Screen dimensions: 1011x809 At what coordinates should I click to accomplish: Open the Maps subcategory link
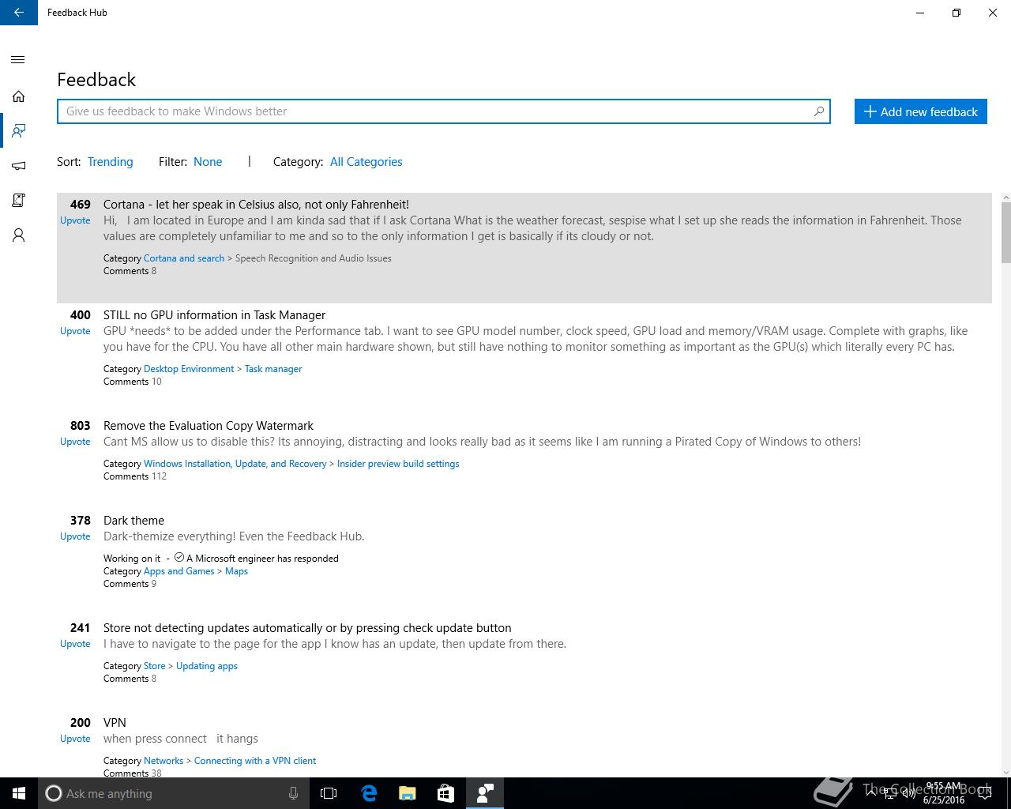pos(236,571)
